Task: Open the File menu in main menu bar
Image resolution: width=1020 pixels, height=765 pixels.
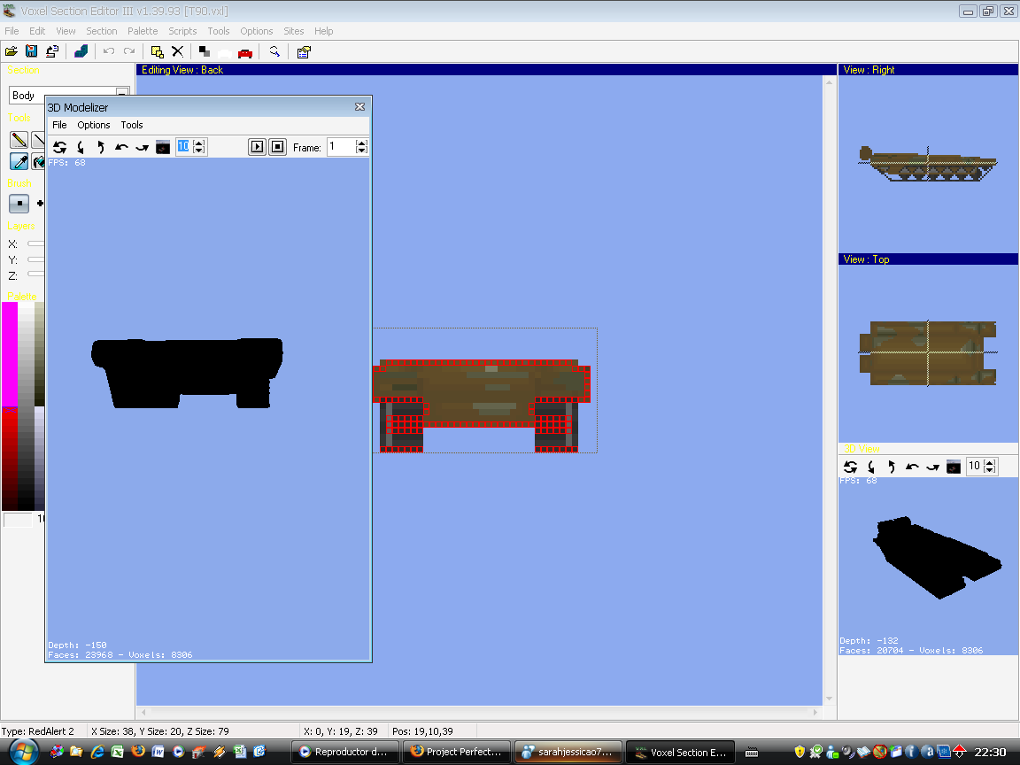Action: pyautogui.click(x=12, y=31)
